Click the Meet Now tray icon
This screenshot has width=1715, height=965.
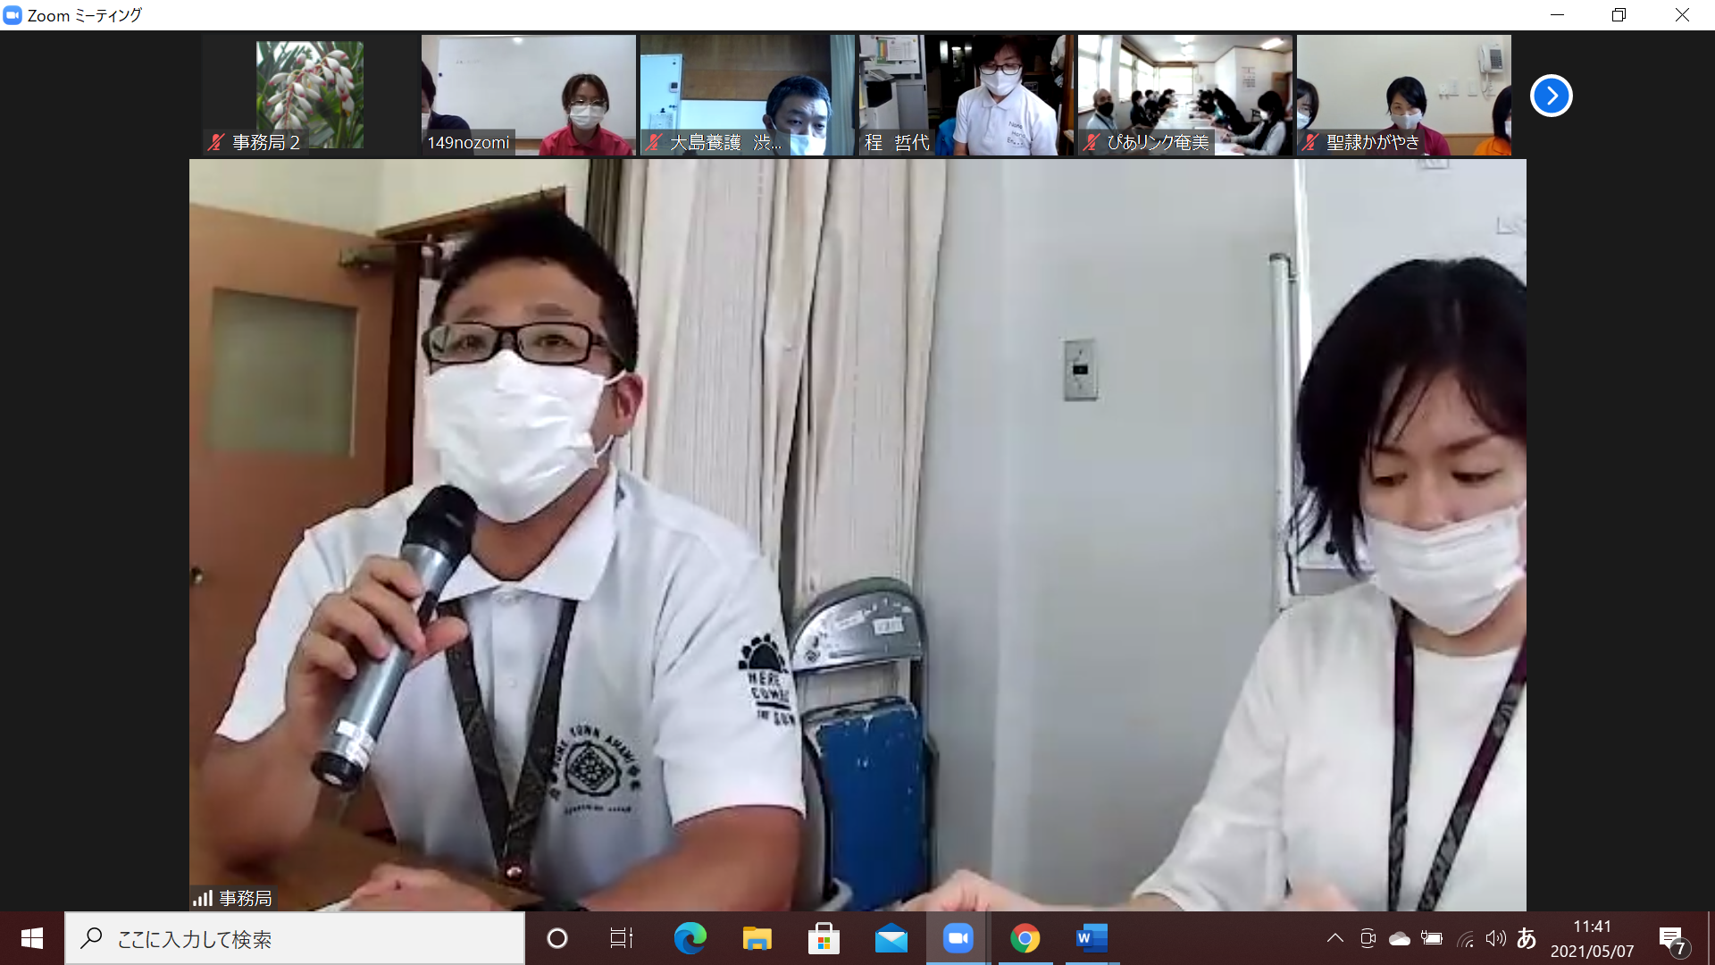(x=1368, y=938)
